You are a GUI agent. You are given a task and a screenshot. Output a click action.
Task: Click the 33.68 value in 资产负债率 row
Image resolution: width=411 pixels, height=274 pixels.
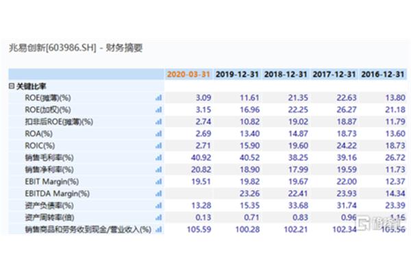[298, 206]
